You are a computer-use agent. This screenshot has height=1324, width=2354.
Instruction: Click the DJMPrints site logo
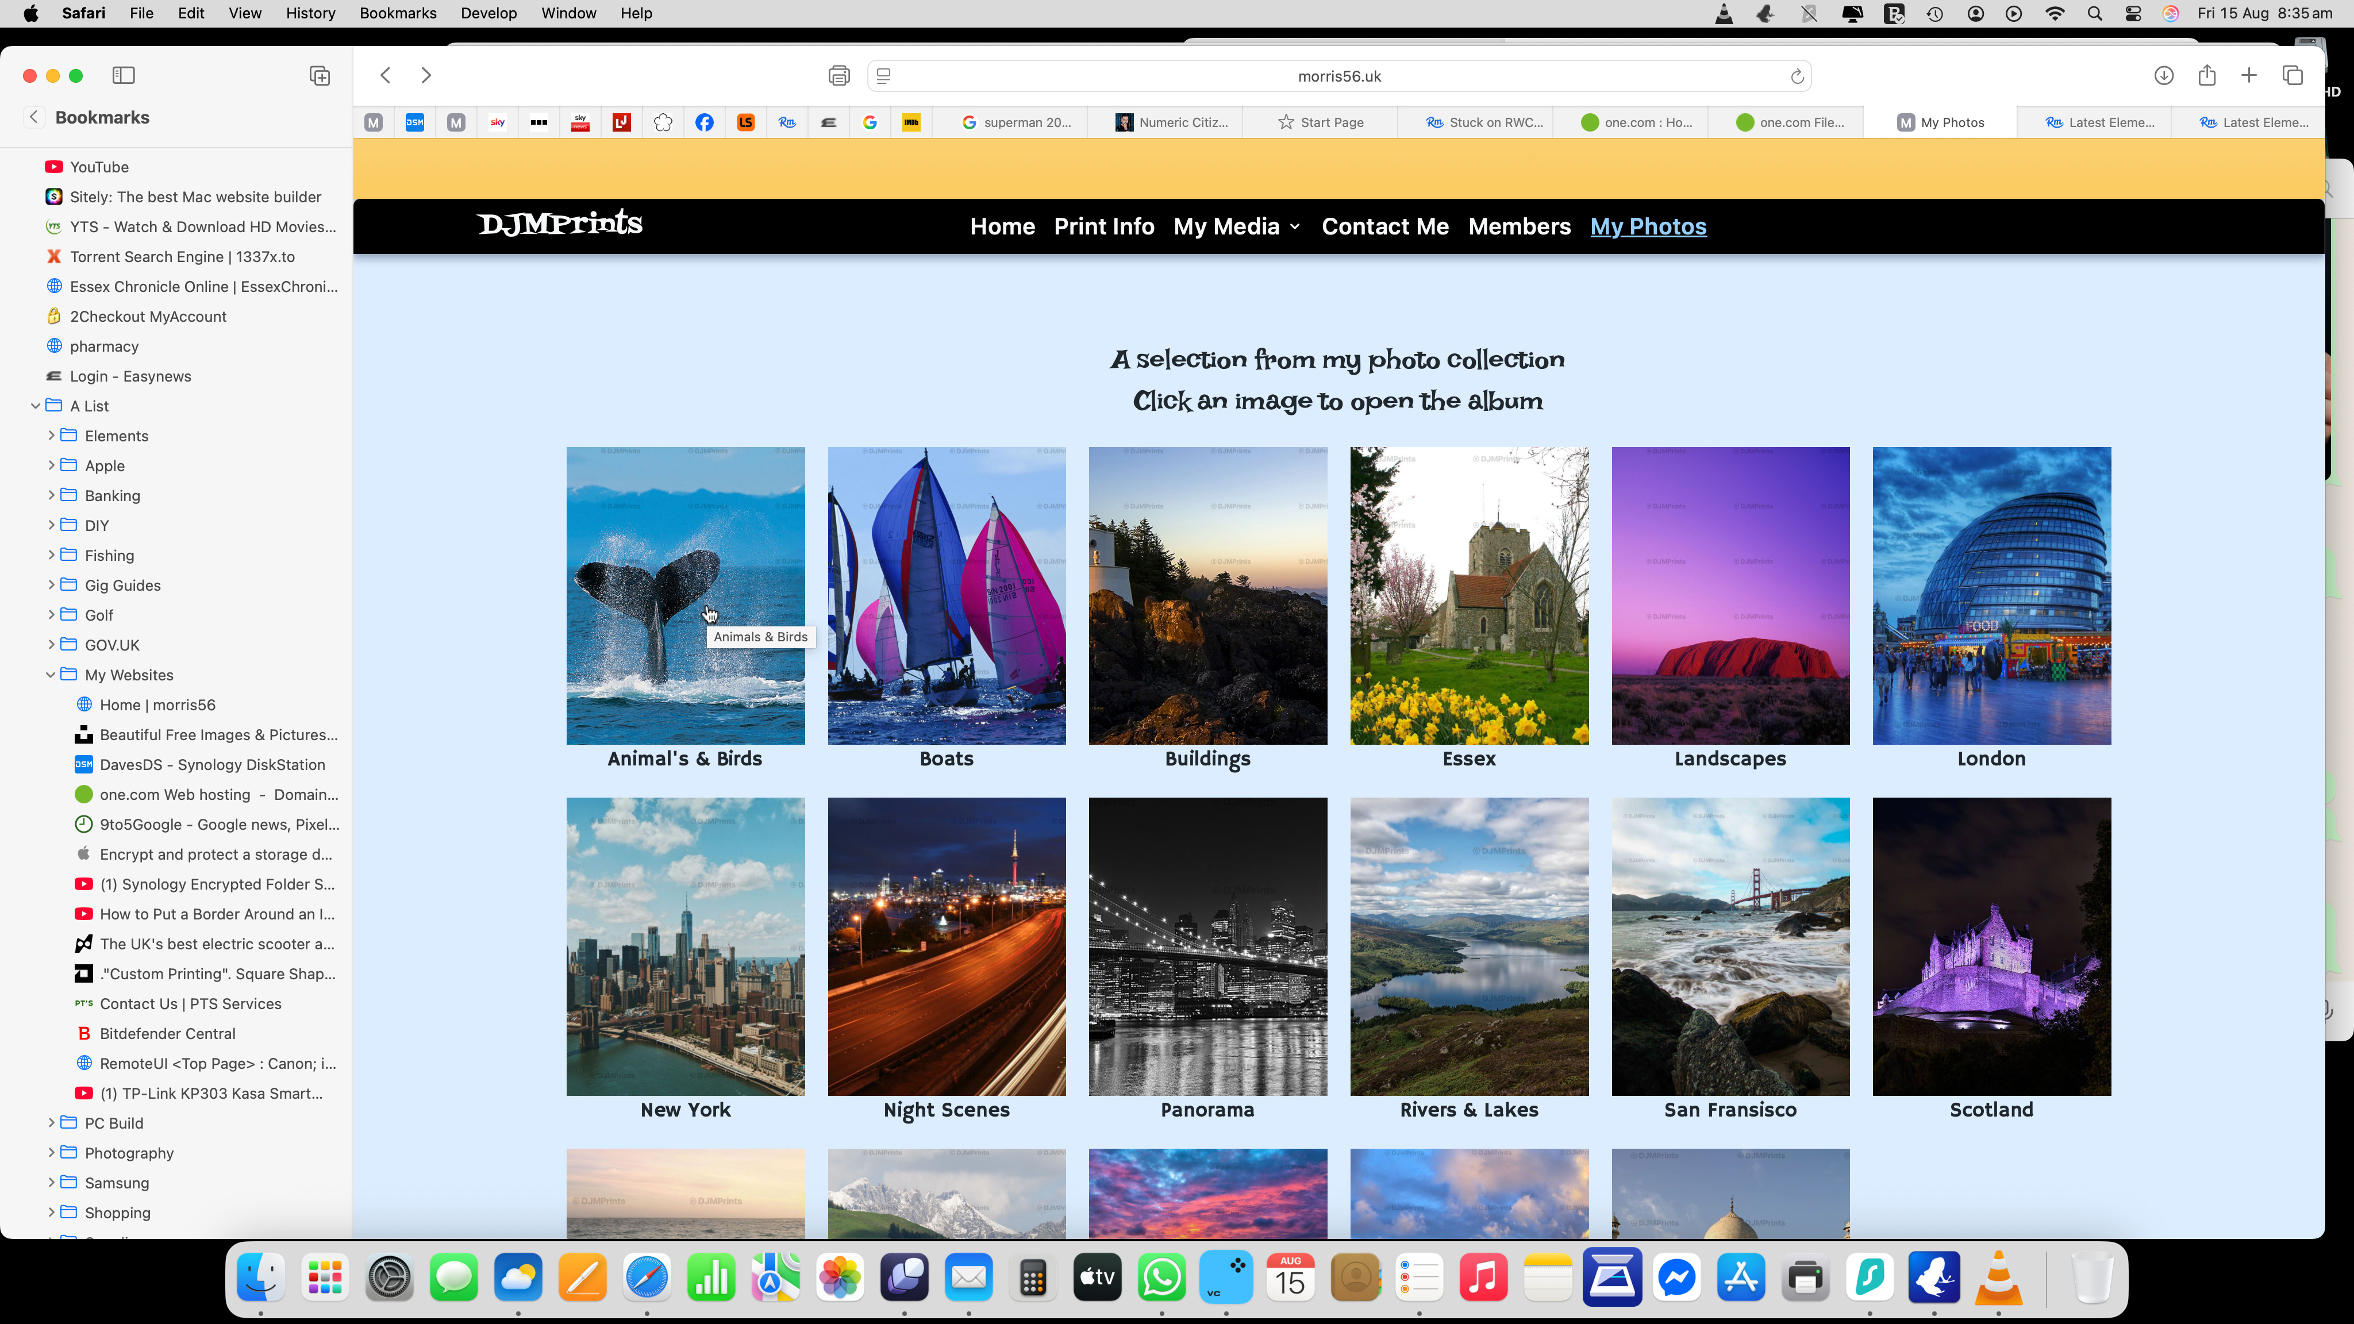[x=560, y=223]
